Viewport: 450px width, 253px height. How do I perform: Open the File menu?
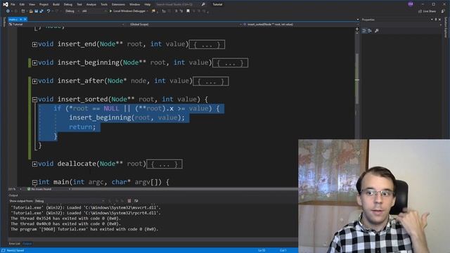[13, 5]
